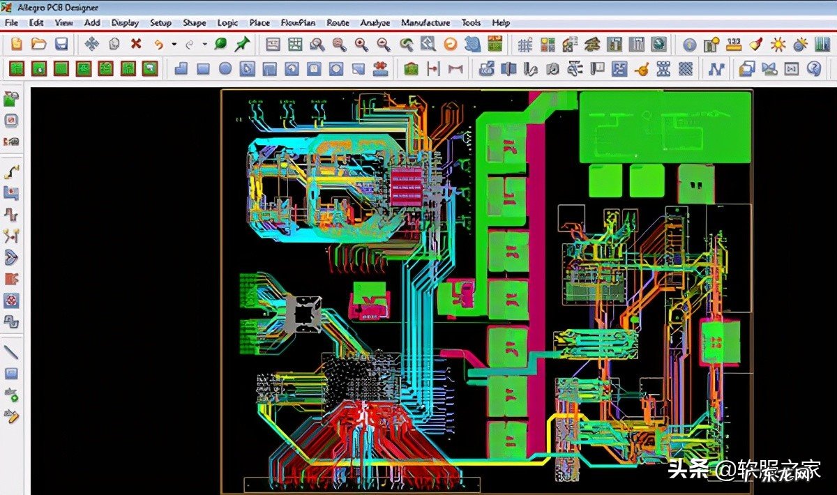Click the green pushpin icon

(x=242, y=44)
